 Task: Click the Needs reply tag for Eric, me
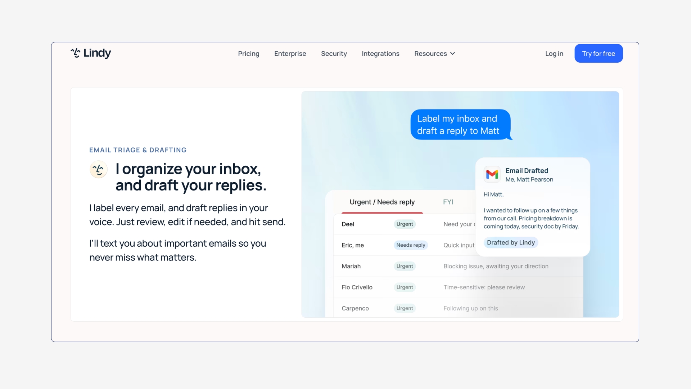point(411,245)
